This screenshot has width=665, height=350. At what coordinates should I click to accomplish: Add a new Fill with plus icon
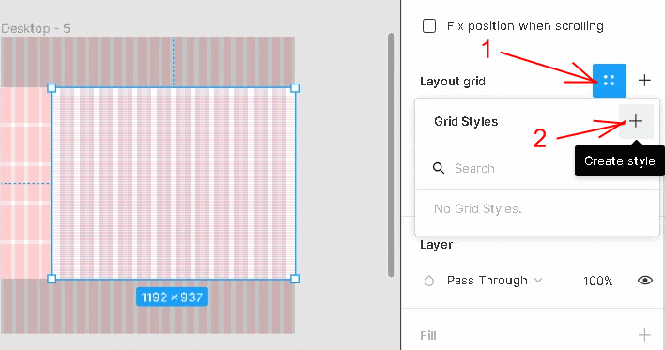644,335
